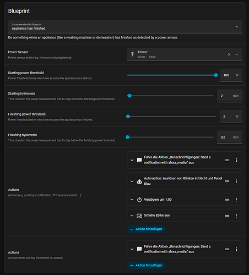This screenshot has height=275, width=249.
Task: Expand the Verzögere um 1:00 action
Action: [x=132, y=200]
